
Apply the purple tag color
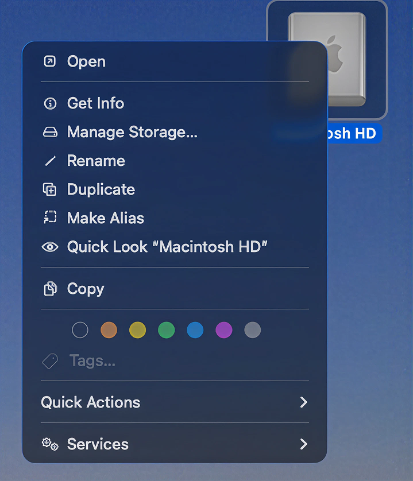[224, 330]
